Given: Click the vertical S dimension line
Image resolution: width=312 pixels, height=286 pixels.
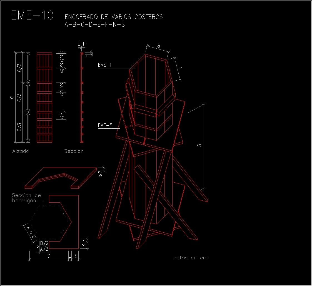Looking at the screenshot, I should tap(203, 145).
